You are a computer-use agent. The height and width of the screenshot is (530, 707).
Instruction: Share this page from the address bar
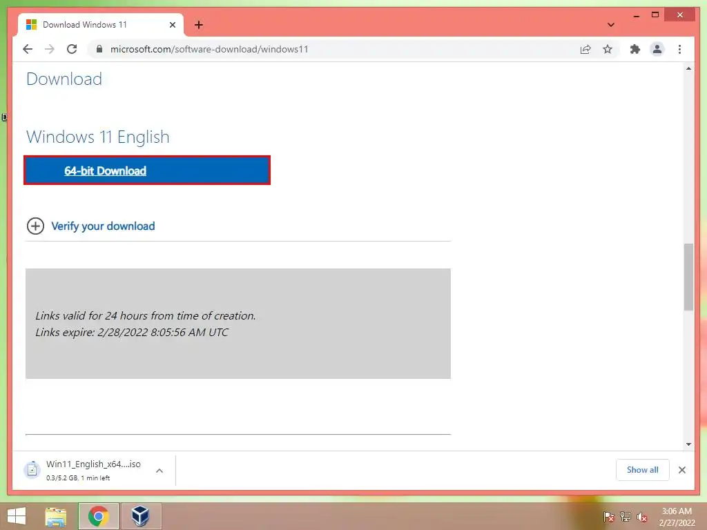pyautogui.click(x=585, y=50)
